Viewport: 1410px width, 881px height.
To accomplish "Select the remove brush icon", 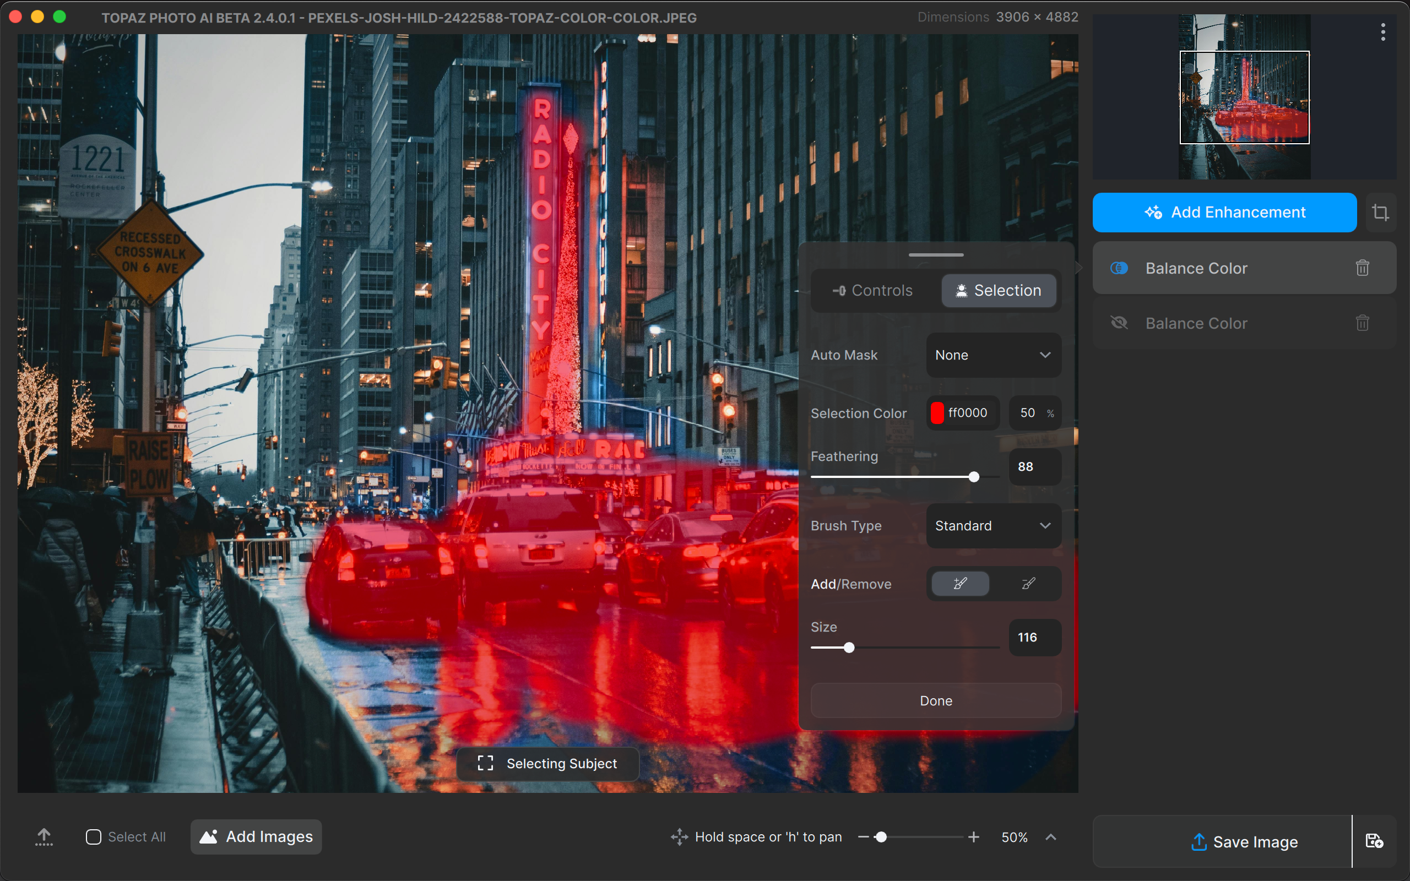I will (1028, 583).
